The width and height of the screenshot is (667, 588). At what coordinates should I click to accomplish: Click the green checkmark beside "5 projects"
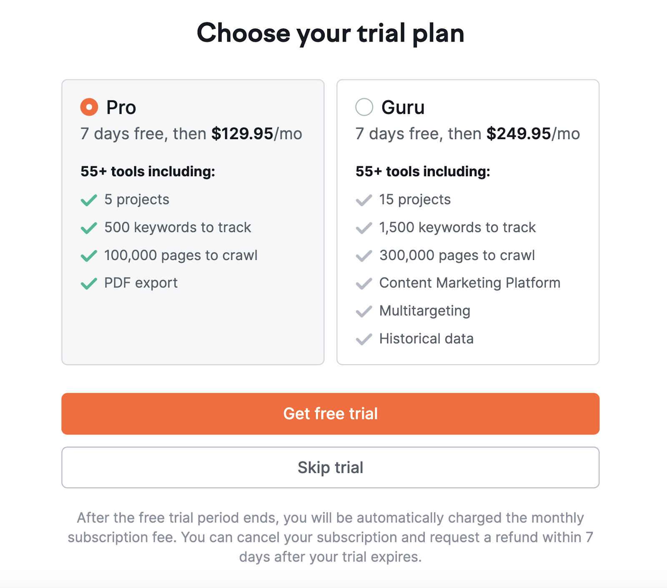(x=88, y=200)
